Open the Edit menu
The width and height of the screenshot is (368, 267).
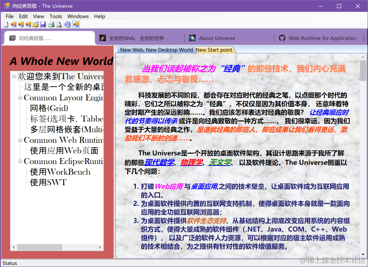pos(23,16)
